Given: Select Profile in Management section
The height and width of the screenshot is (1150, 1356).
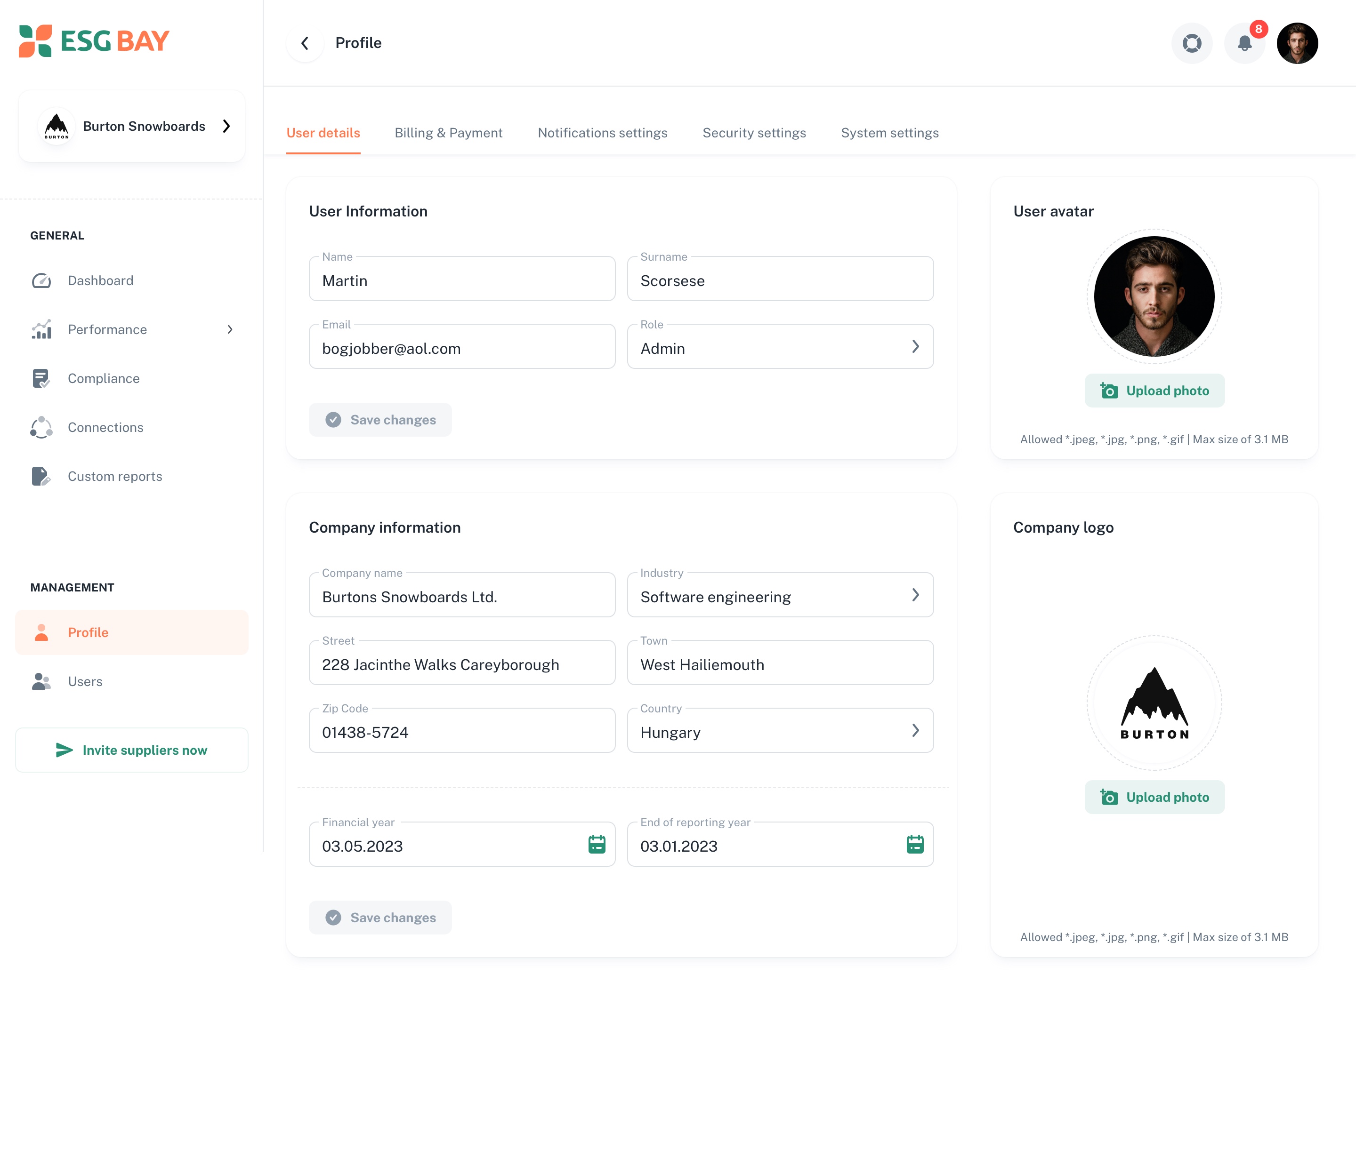Looking at the screenshot, I should click(x=132, y=632).
